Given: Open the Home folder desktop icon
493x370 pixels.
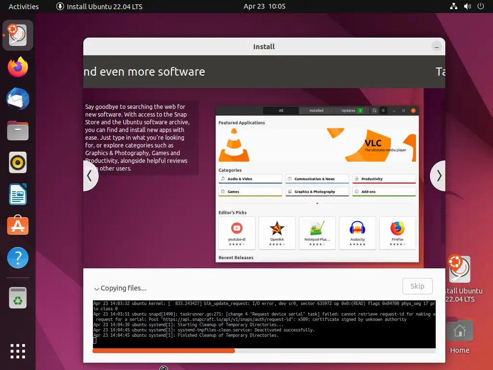Looking at the screenshot, I should (x=460, y=335).
